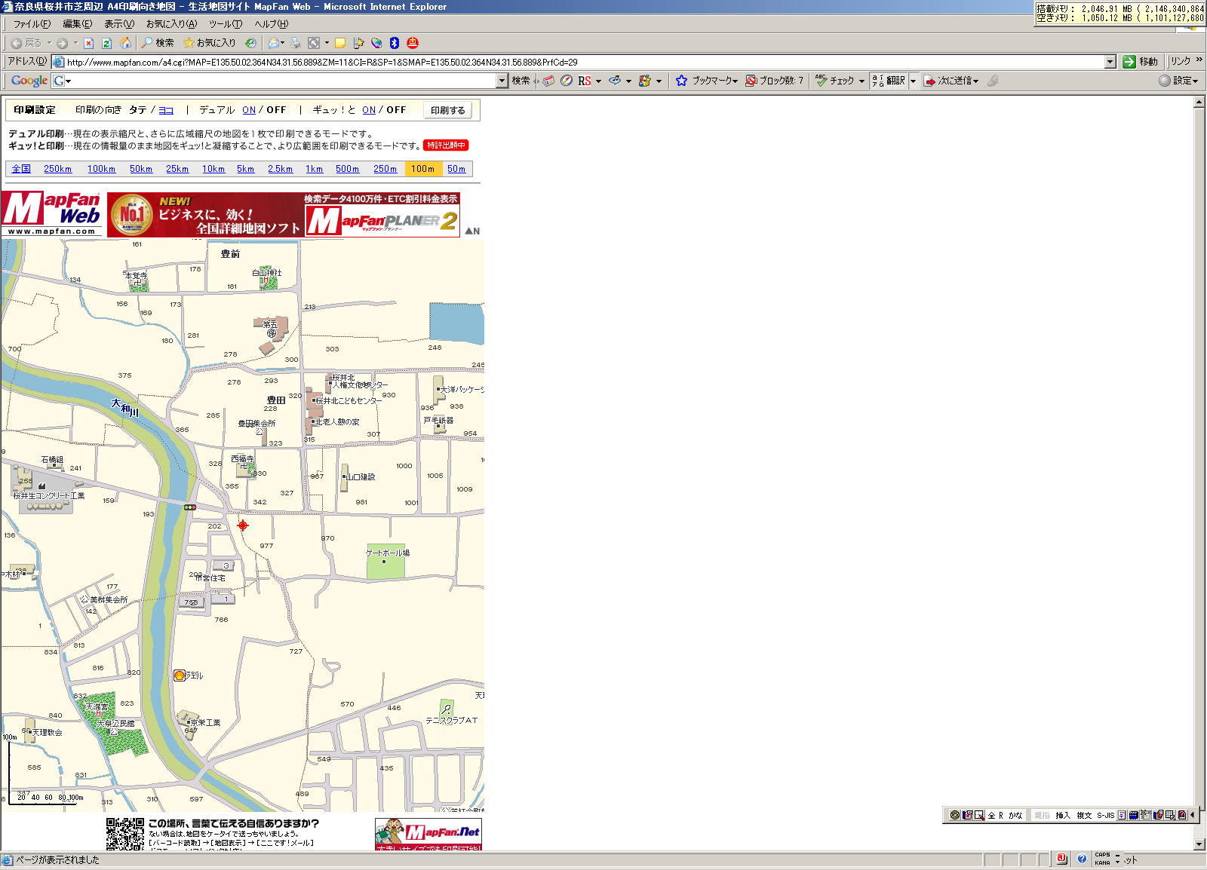Image resolution: width=1207 pixels, height=870 pixels.
Task: Switch print orientation to ヨコ
Action: (x=166, y=110)
